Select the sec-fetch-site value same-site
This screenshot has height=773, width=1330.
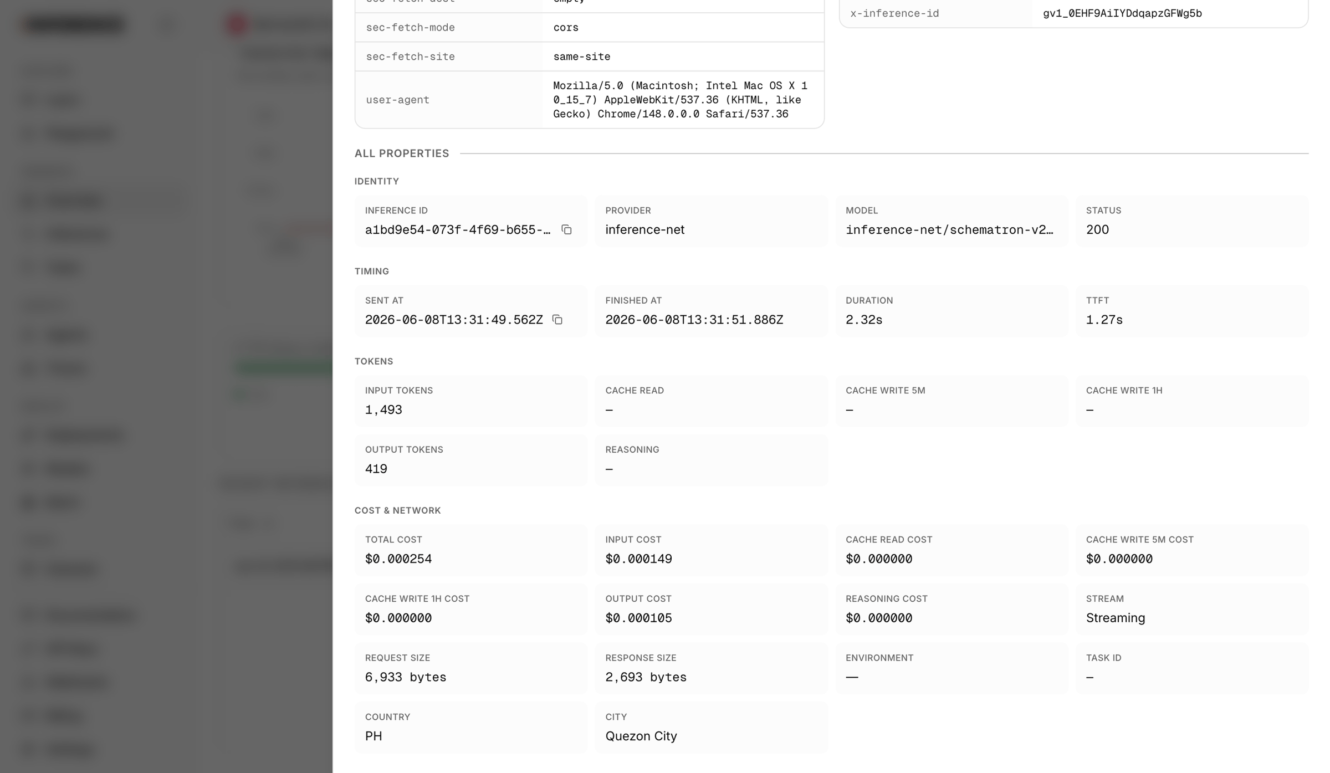(x=581, y=57)
